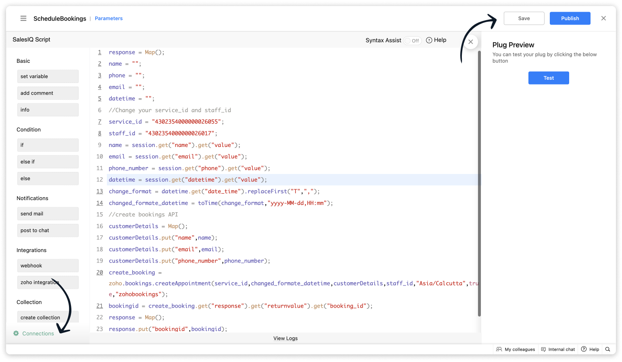Image resolution: width=622 pixels, height=362 pixels.
Task: Click the search magnifier in the bottom bar
Action: coord(607,350)
